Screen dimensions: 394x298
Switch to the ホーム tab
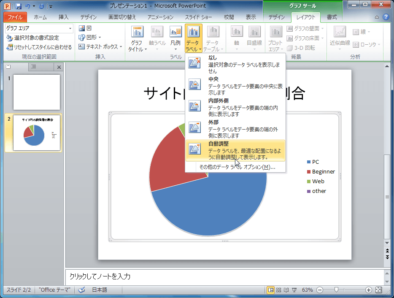[40, 17]
